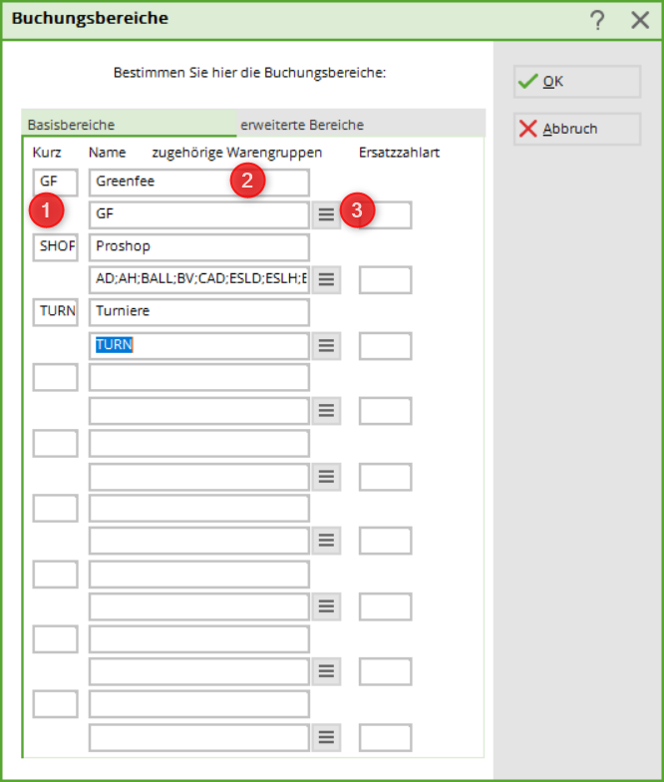Open the list icon beside GF Warengruppen
Image resolution: width=664 pixels, height=782 pixels.
pyautogui.click(x=325, y=214)
